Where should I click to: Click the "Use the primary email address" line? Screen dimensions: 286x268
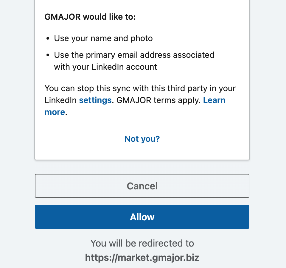pos(134,55)
